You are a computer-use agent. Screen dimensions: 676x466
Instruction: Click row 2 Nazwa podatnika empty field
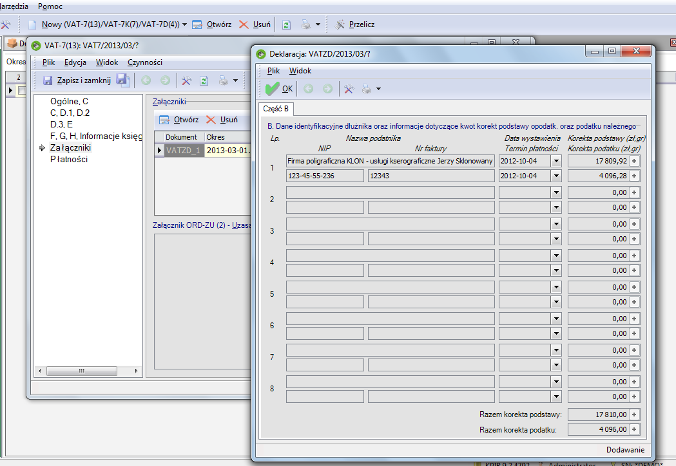390,192
